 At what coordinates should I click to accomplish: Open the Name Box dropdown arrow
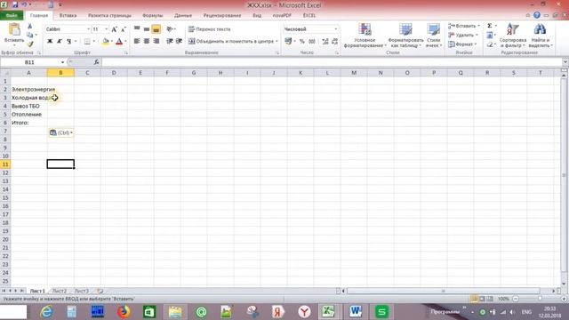(62, 62)
